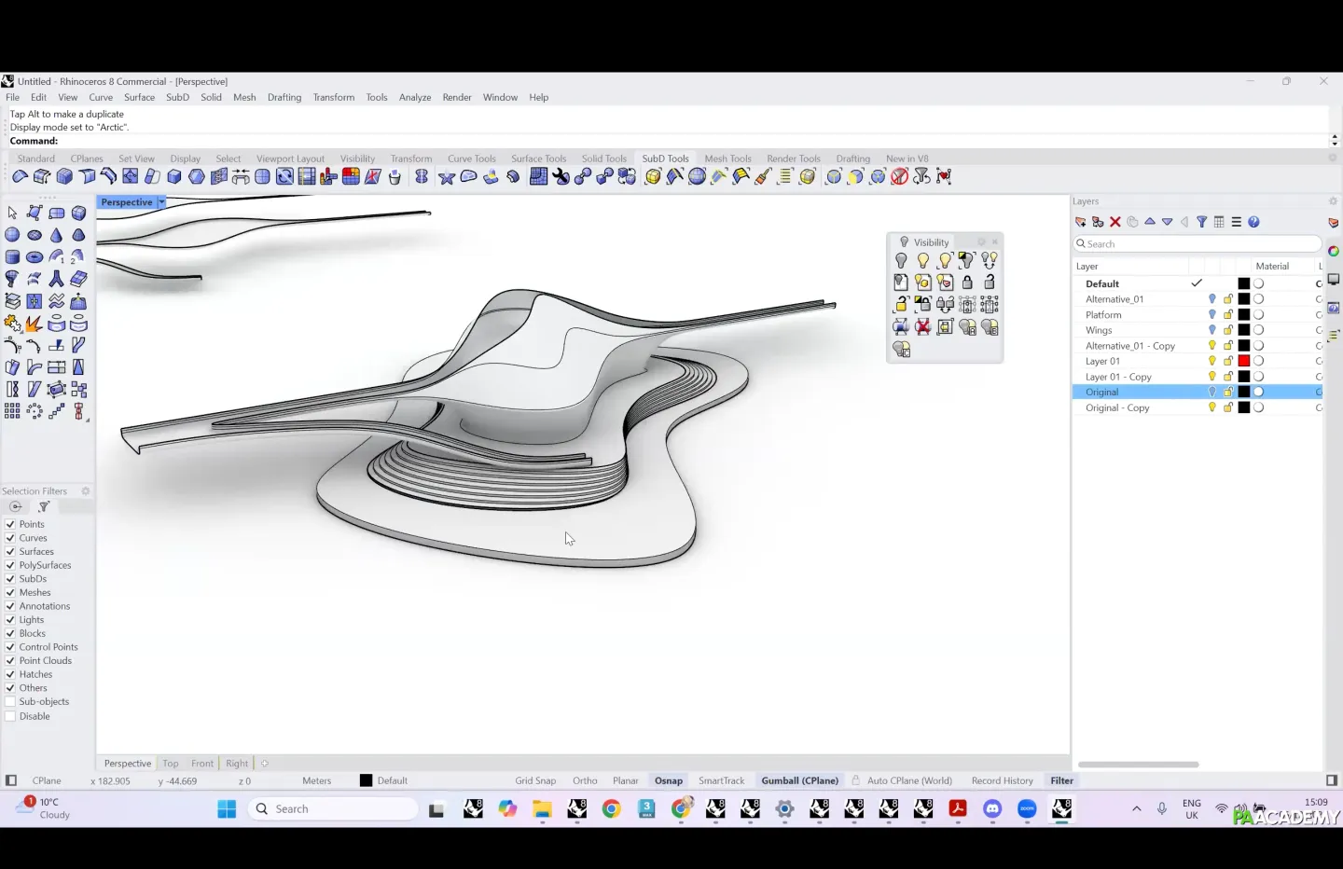Toggle visibility of the Wings layer
1343x869 pixels.
point(1212,330)
